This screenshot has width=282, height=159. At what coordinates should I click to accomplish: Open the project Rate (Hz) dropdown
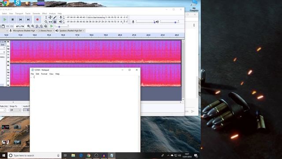(x=3, y=110)
